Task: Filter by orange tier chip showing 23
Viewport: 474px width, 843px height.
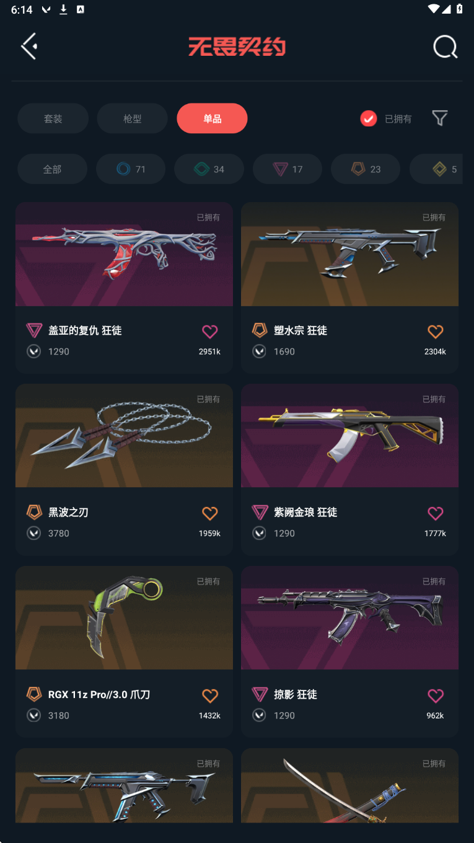Action: click(x=366, y=169)
